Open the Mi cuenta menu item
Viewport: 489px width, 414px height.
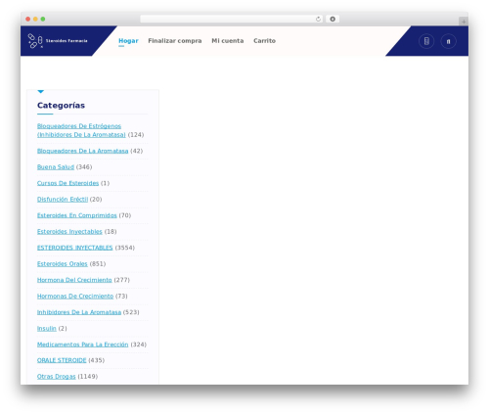pyautogui.click(x=228, y=41)
